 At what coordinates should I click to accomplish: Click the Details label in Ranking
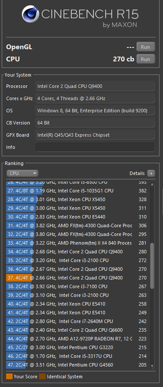point(137,173)
